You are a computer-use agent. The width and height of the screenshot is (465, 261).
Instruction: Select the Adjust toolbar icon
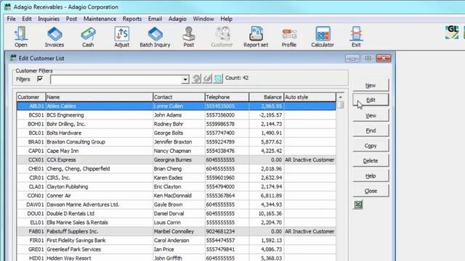point(122,37)
